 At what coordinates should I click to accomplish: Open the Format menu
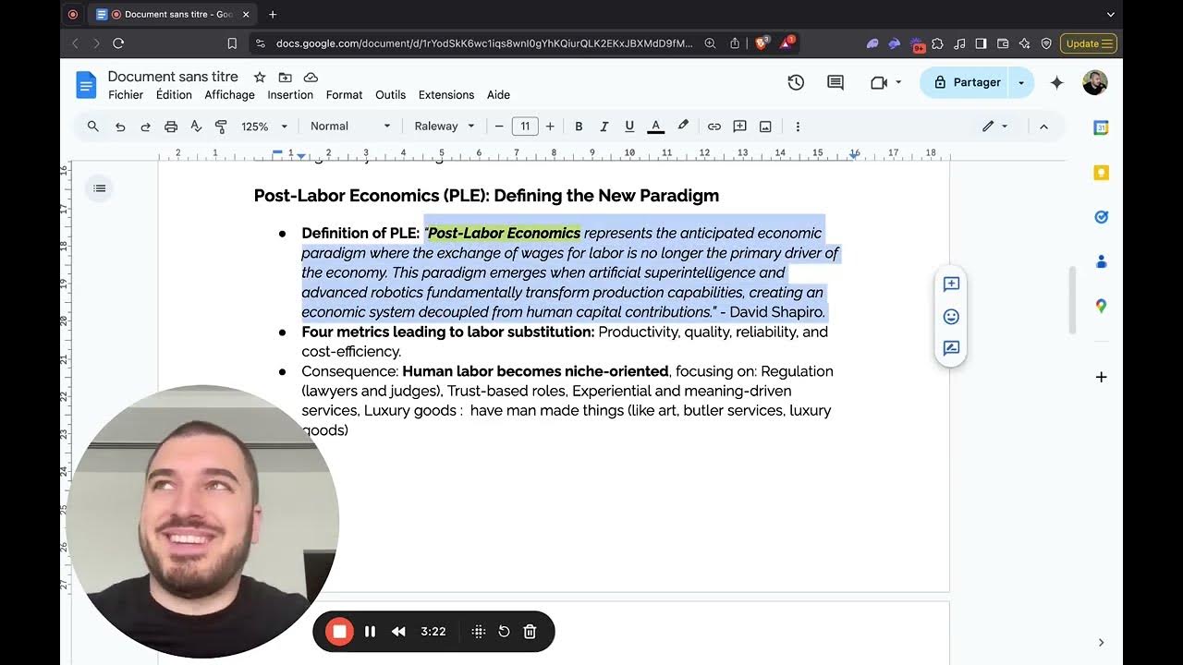(x=344, y=94)
